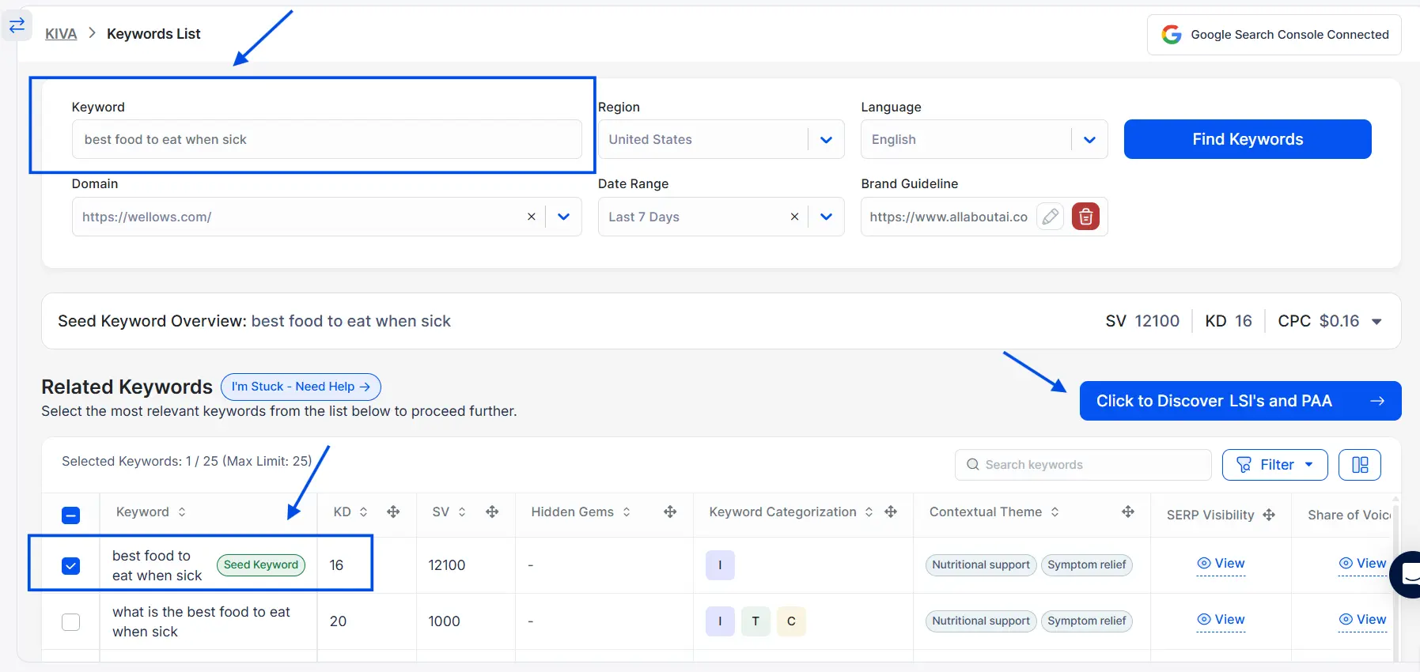View Share of Voice for seed keyword row
Screen dimensions: 1420x672
[1362, 564]
